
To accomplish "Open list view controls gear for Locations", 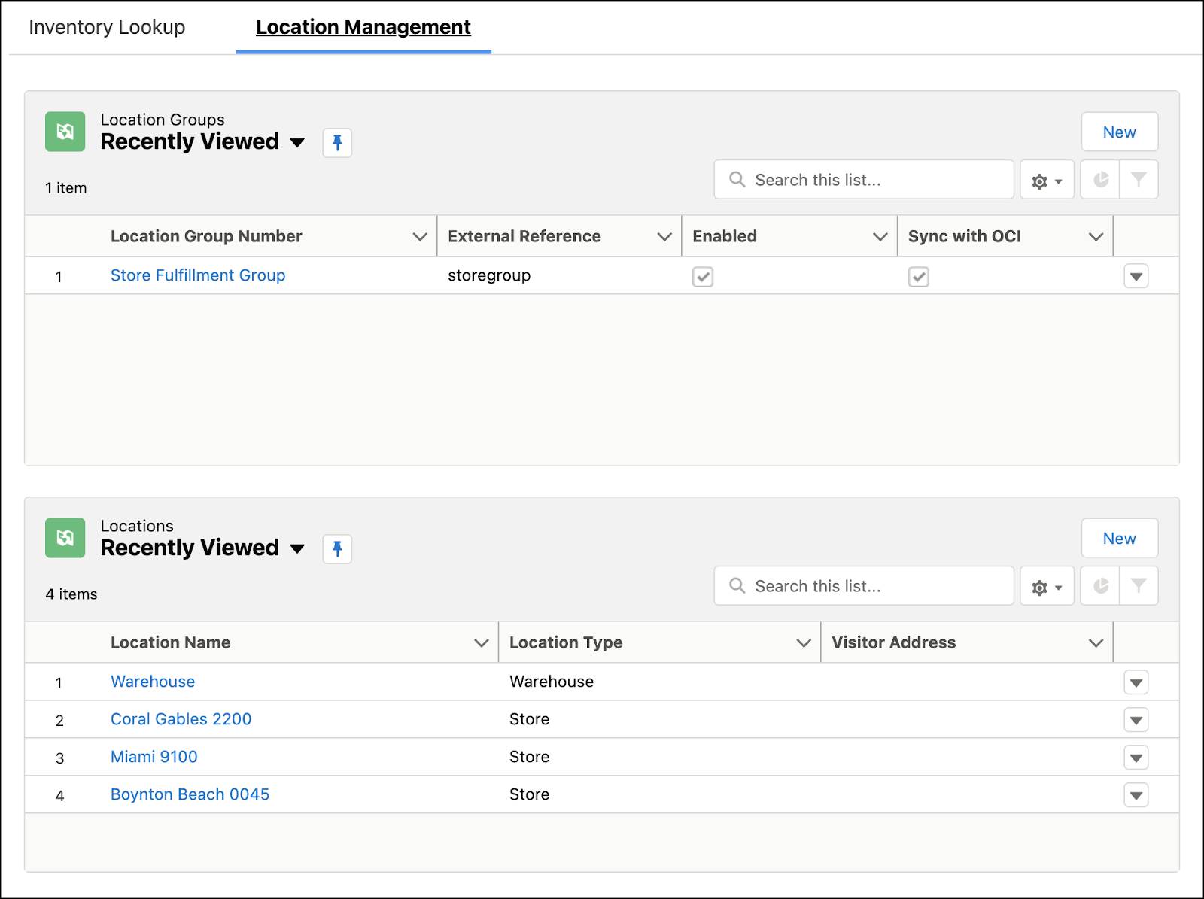I will click(1047, 586).
